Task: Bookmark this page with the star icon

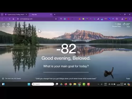Action: [x=56, y=19]
